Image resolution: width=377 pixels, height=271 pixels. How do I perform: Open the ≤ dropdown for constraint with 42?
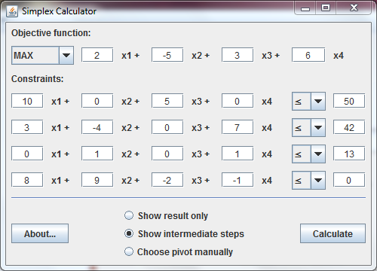click(308, 128)
